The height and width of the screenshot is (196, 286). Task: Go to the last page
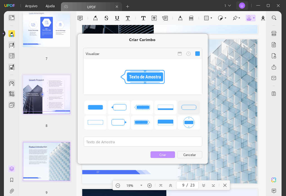coord(213,185)
